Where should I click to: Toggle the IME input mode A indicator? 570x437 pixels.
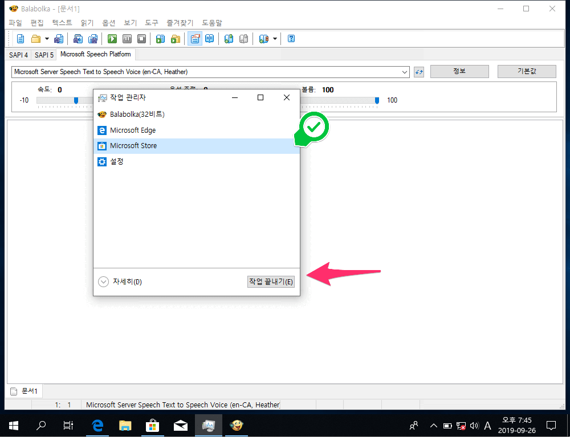tap(488, 426)
